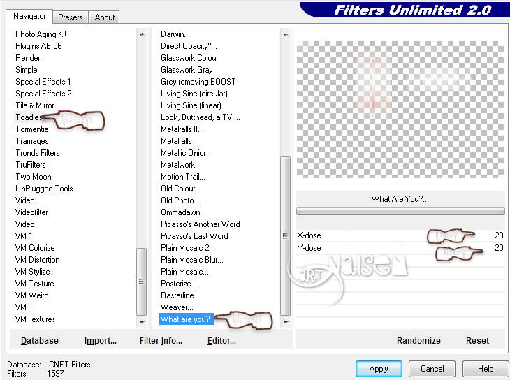This screenshot has height=380, width=510.
Task: Select Grey removing BOOST filter
Action: coord(198,82)
